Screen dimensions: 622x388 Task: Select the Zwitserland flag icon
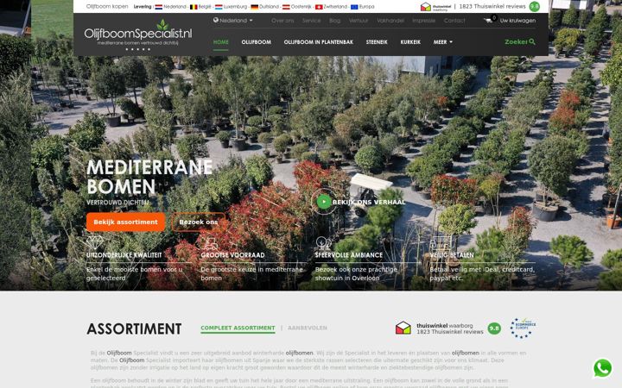click(319, 7)
